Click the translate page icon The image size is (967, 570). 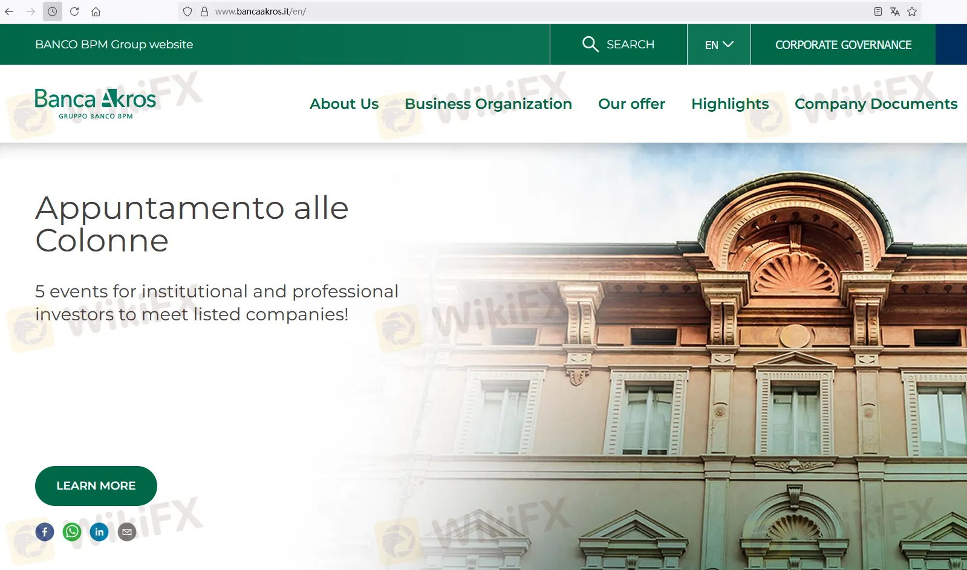pyautogui.click(x=895, y=11)
